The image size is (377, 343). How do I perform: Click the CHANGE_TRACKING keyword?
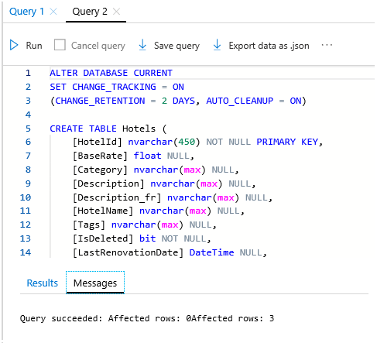[x=114, y=87]
